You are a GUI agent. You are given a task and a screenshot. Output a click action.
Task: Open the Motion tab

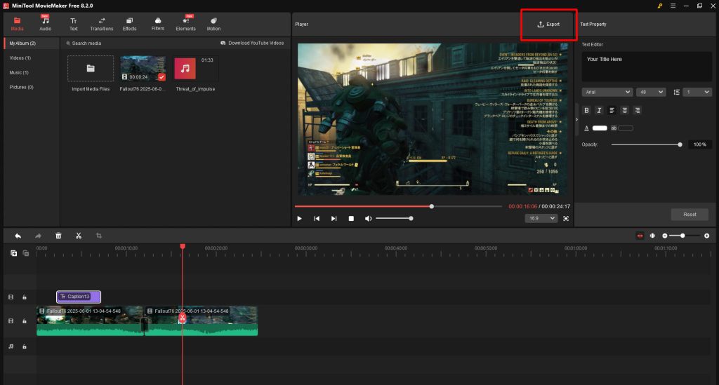click(x=213, y=24)
